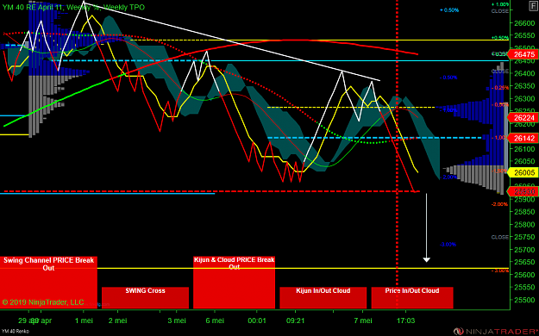
Task: Click the 00:01 time label
Action: (257, 320)
